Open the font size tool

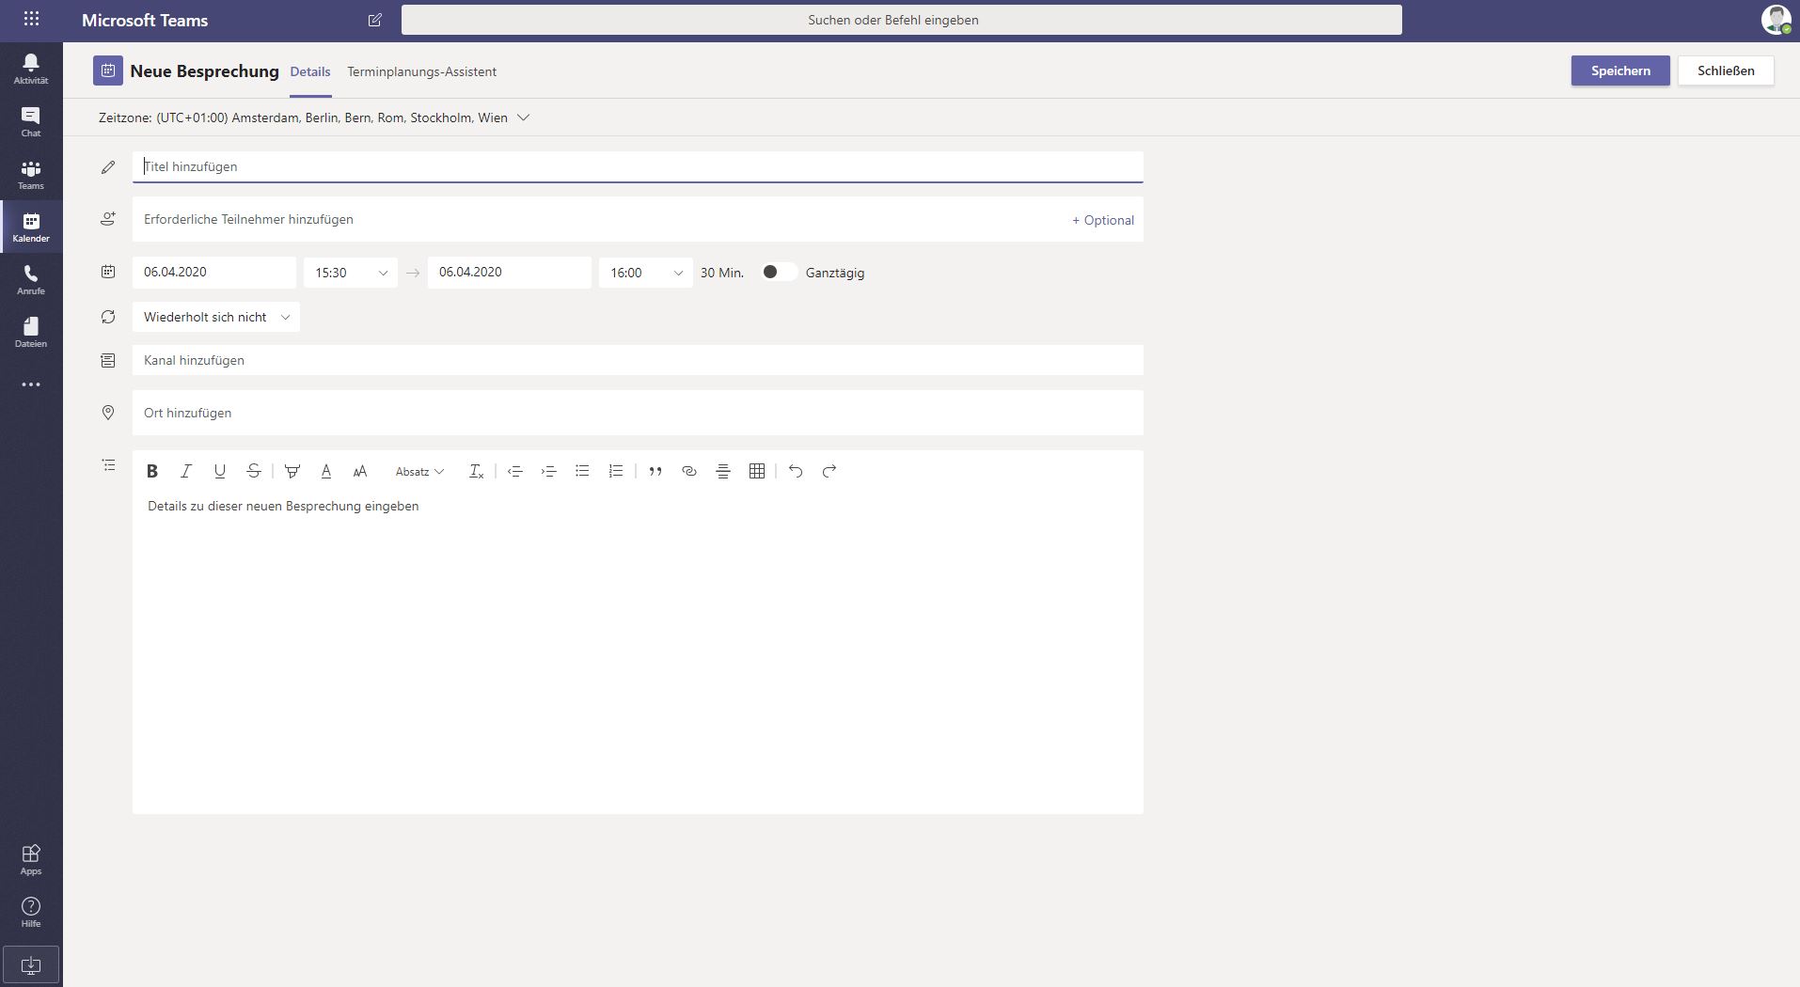click(360, 471)
